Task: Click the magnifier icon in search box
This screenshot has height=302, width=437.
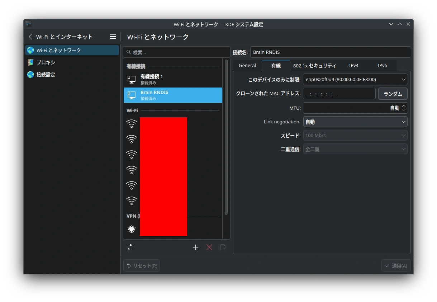Action: click(x=129, y=52)
